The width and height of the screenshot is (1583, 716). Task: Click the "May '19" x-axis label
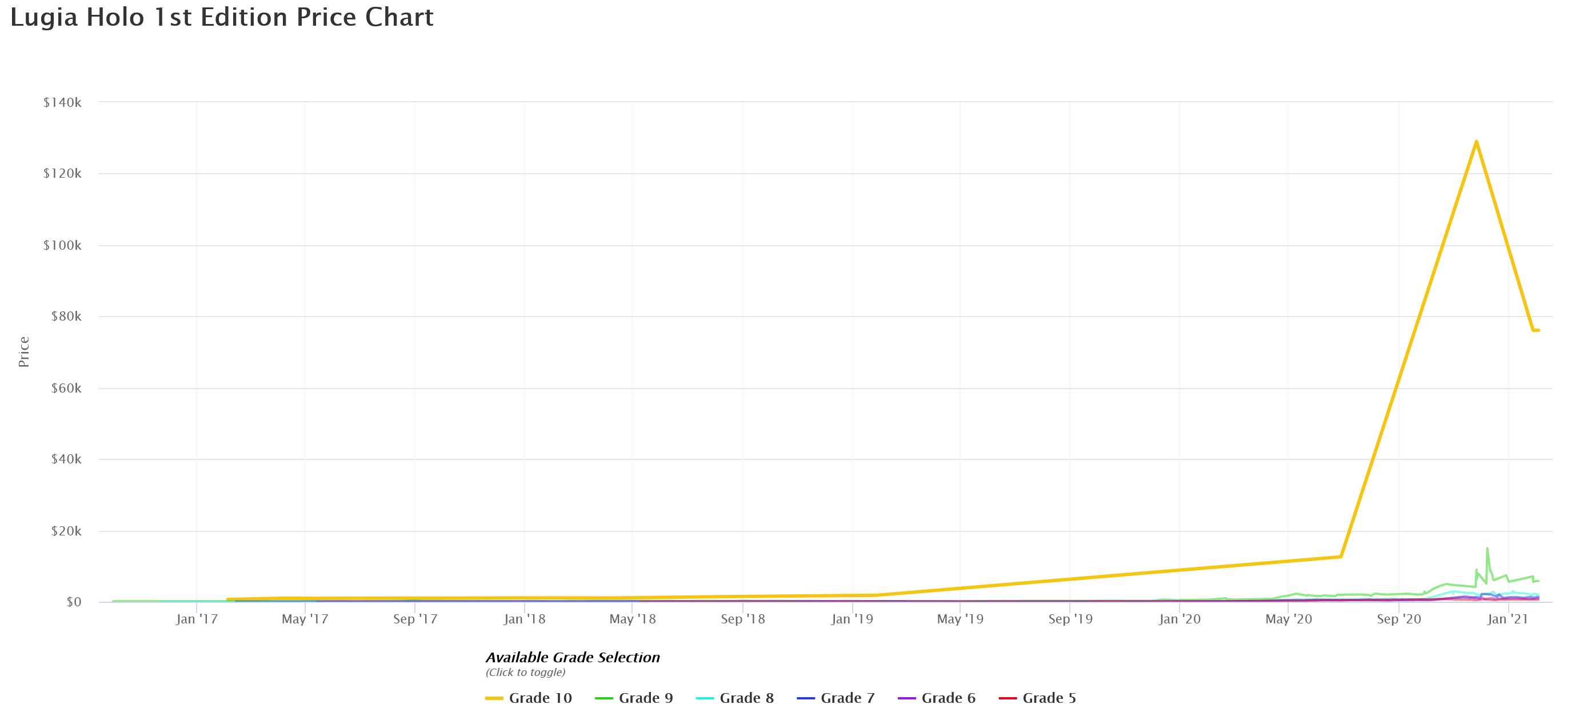(x=960, y=619)
